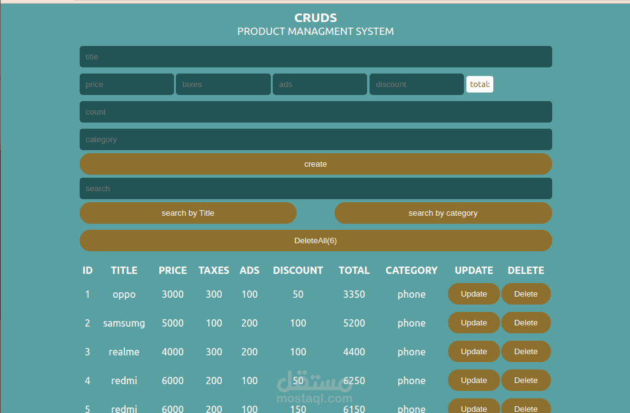This screenshot has width=630, height=413.
Task: Choose search by Title mode
Action: tap(188, 213)
